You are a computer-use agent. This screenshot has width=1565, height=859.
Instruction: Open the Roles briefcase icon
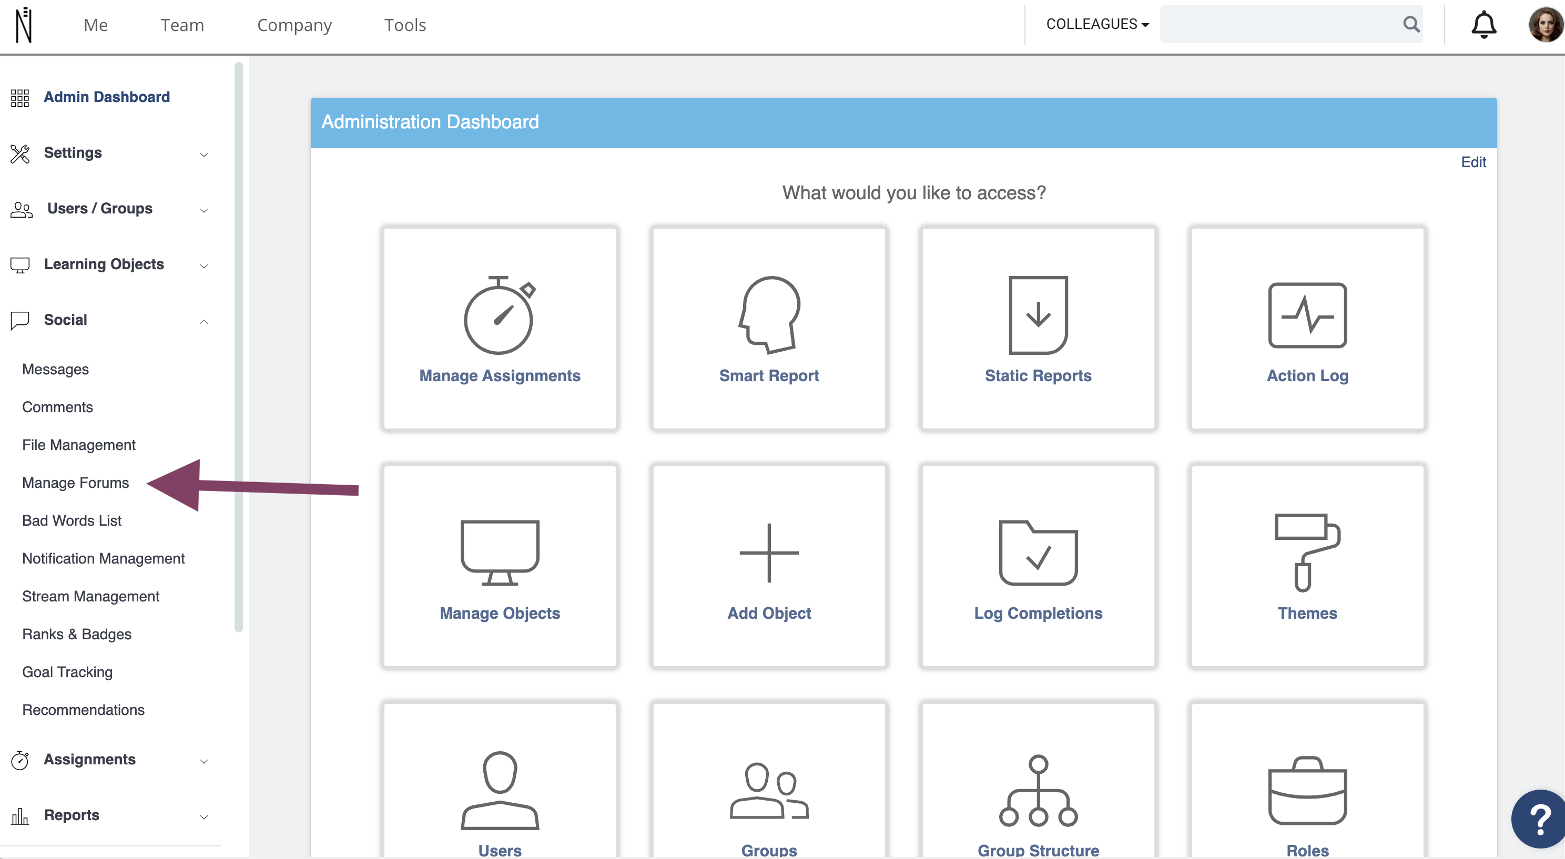pyautogui.click(x=1307, y=790)
